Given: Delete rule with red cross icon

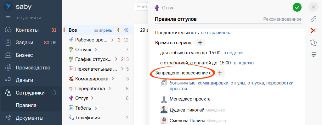Looking at the screenshot, I should tap(314, 31).
